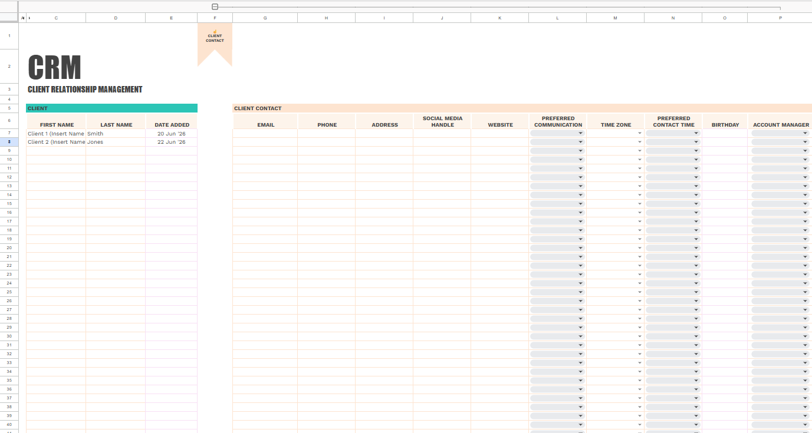The height and width of the screenshot is (433, 812).
Task: Select row 20 header
Action: tap(9, 248)
